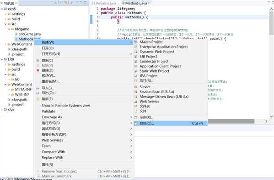This screenshot has height=180, width=274.
Task: Expand the sfyx project node
Action: pyautogui.click(x=2, y=110)
